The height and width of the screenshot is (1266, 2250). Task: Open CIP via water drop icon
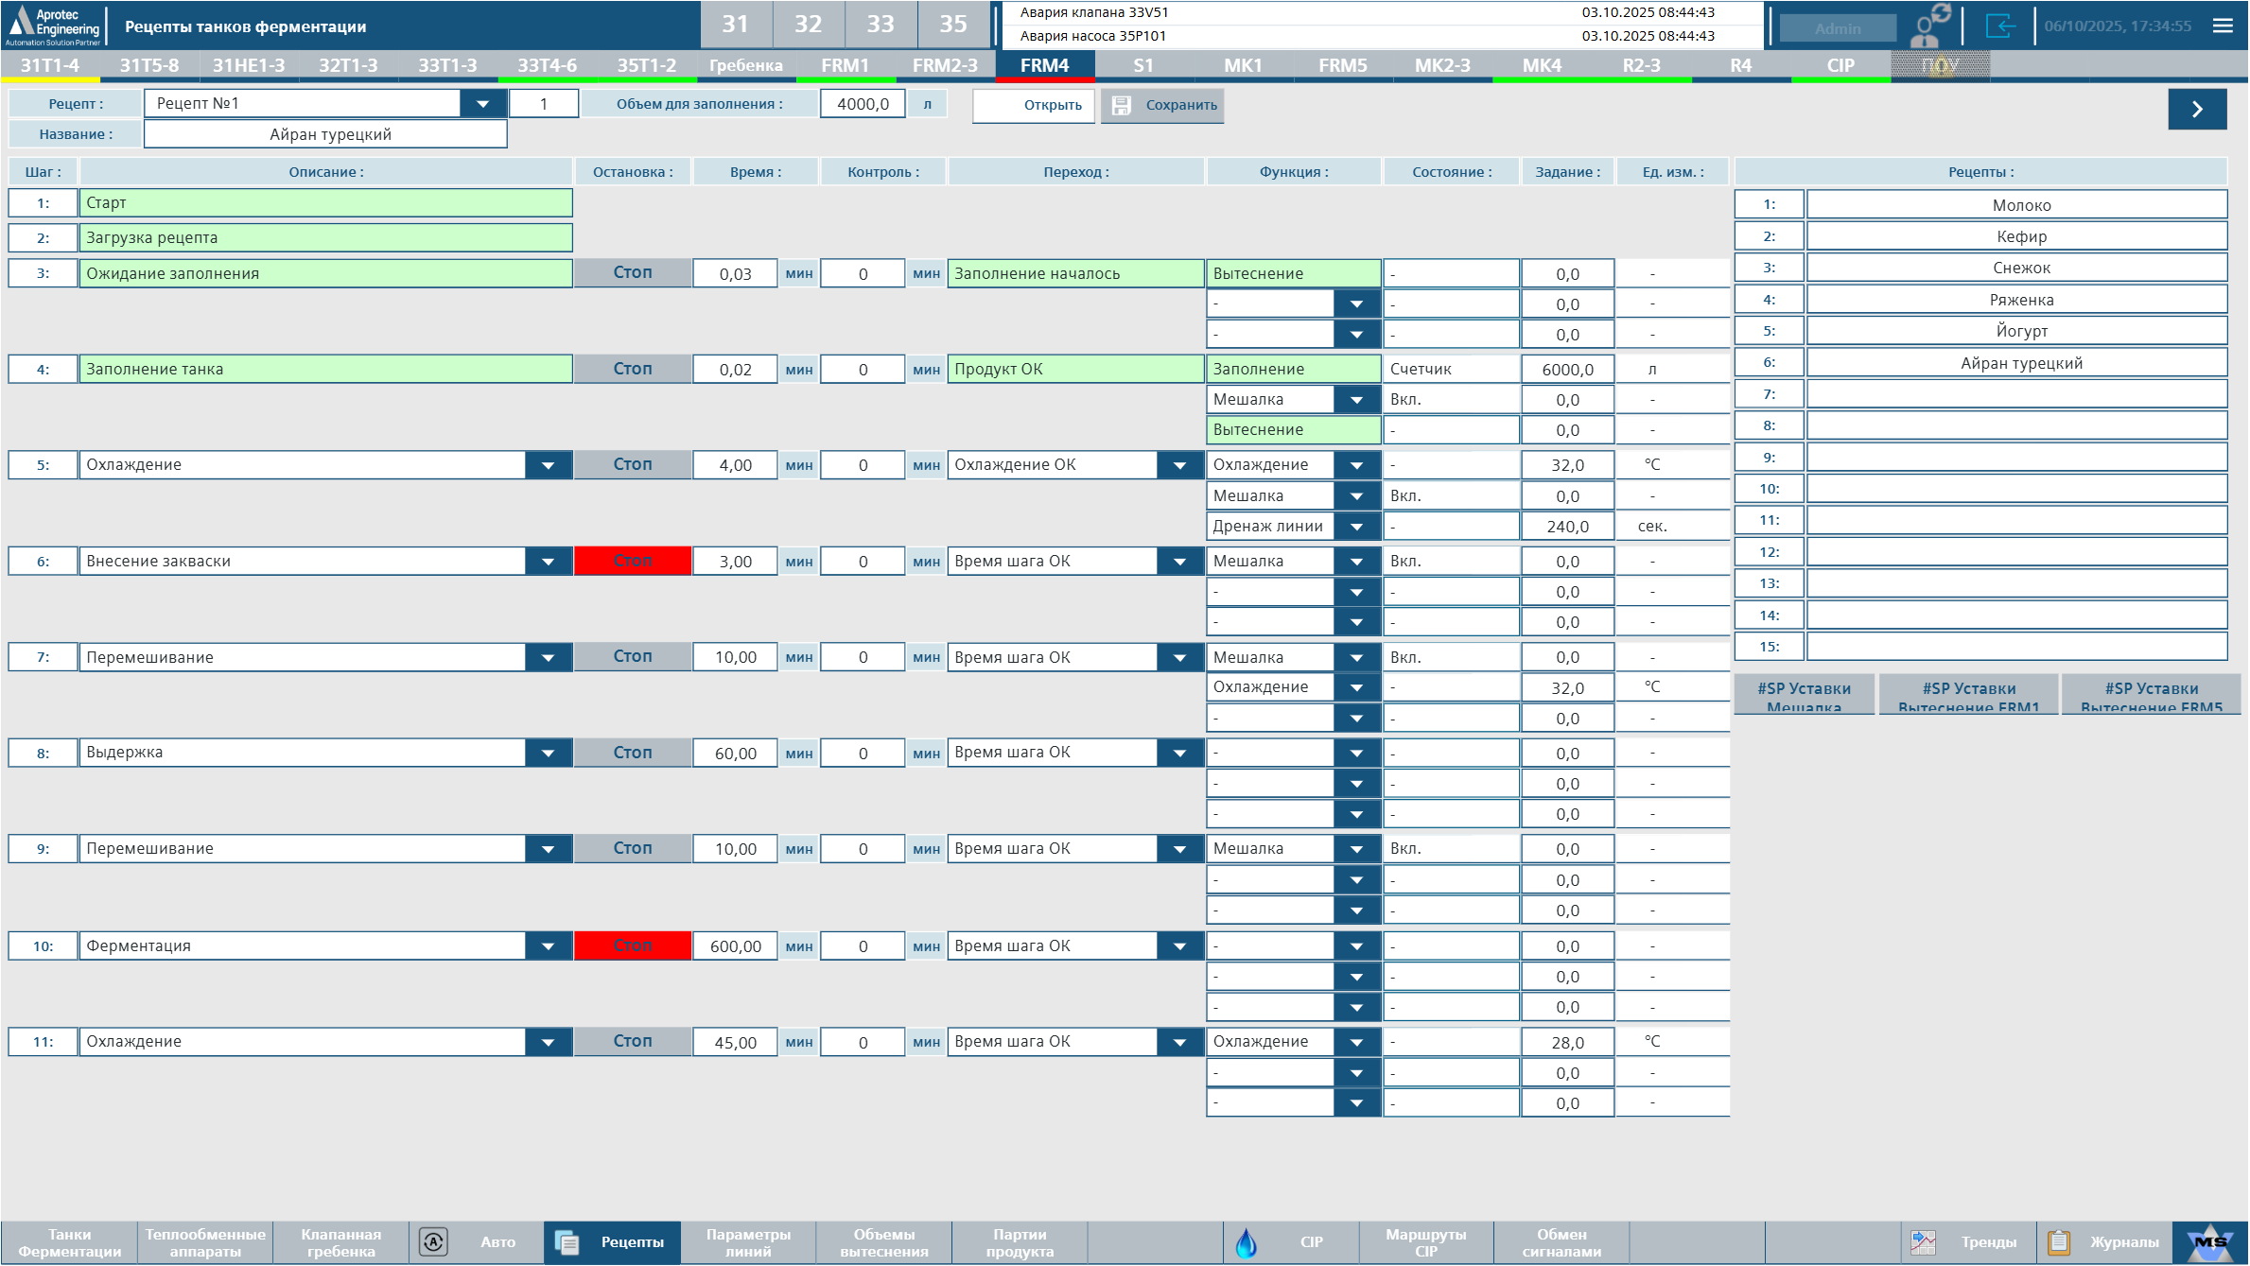pyautogui.click(x=1247, y=1242)
